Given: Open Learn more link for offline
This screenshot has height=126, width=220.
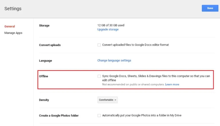Looking at the screenshot, I should click(x=172, y=84).
